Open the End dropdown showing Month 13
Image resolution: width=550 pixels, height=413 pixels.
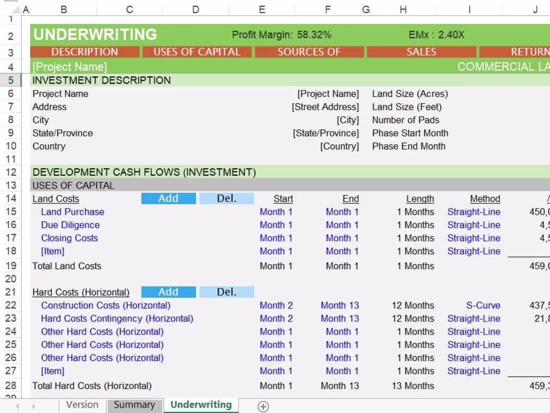click(339, 305)
